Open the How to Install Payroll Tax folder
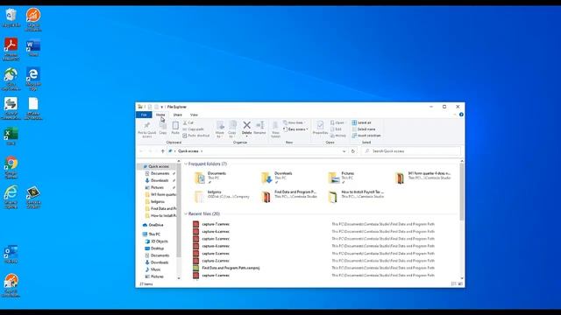Screen dimensions: 561x315 357,196
